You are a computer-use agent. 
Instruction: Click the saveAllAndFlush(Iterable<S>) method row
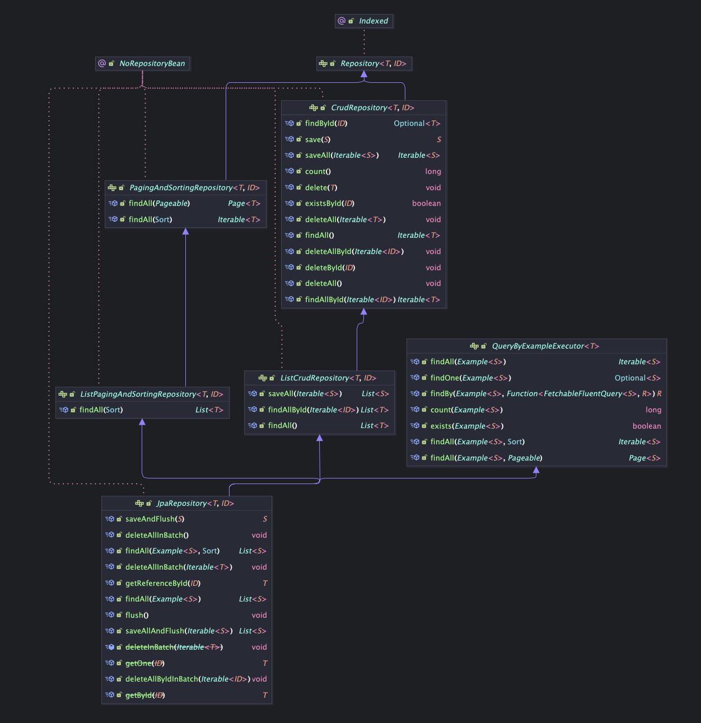tap(186, 631)
